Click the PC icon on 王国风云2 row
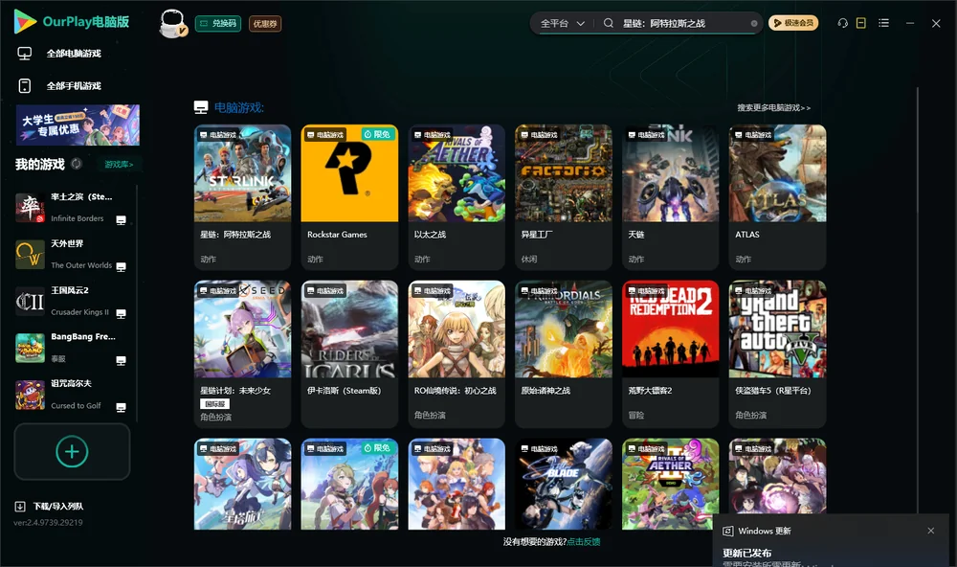Viewport: 957px width, 567px height. click(x=121, y=314)
